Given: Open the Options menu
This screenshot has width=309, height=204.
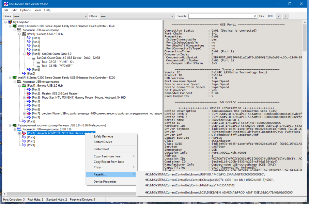Looking at the screenshot, I should (x=25, y=10).
